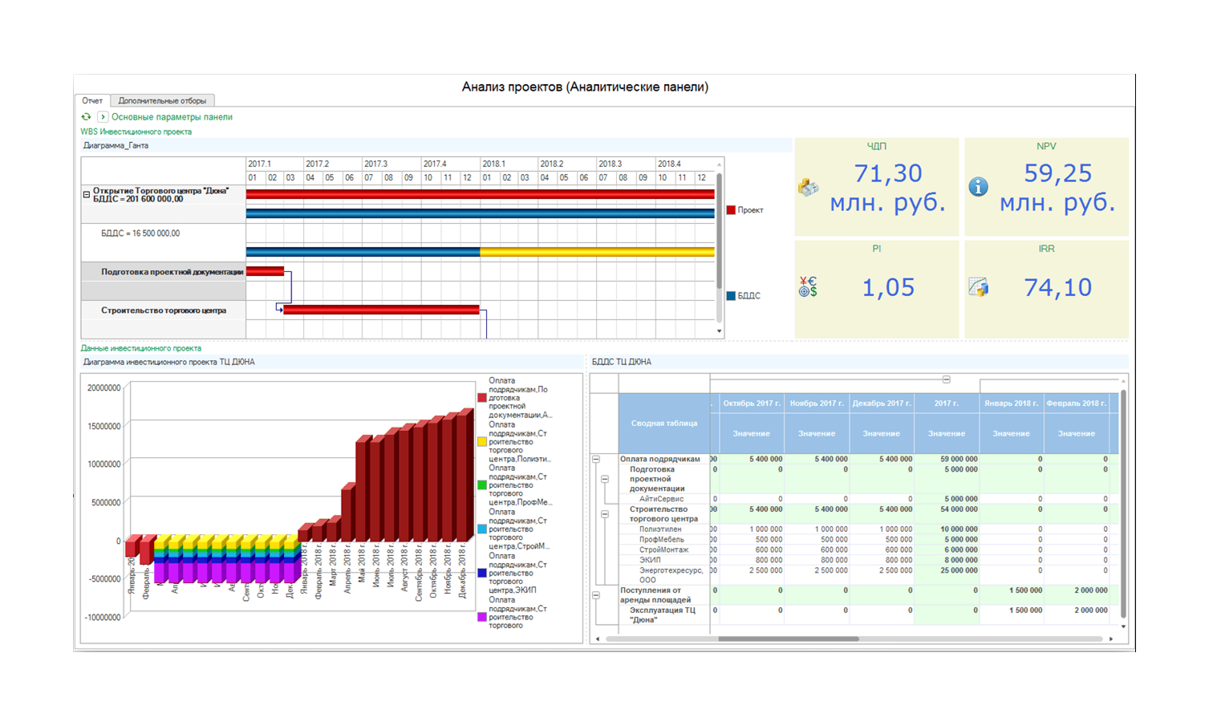The width and height of the screenshot is (1209, 726).
Task: Open Основные параметры панели link
Action: point(172,117)
